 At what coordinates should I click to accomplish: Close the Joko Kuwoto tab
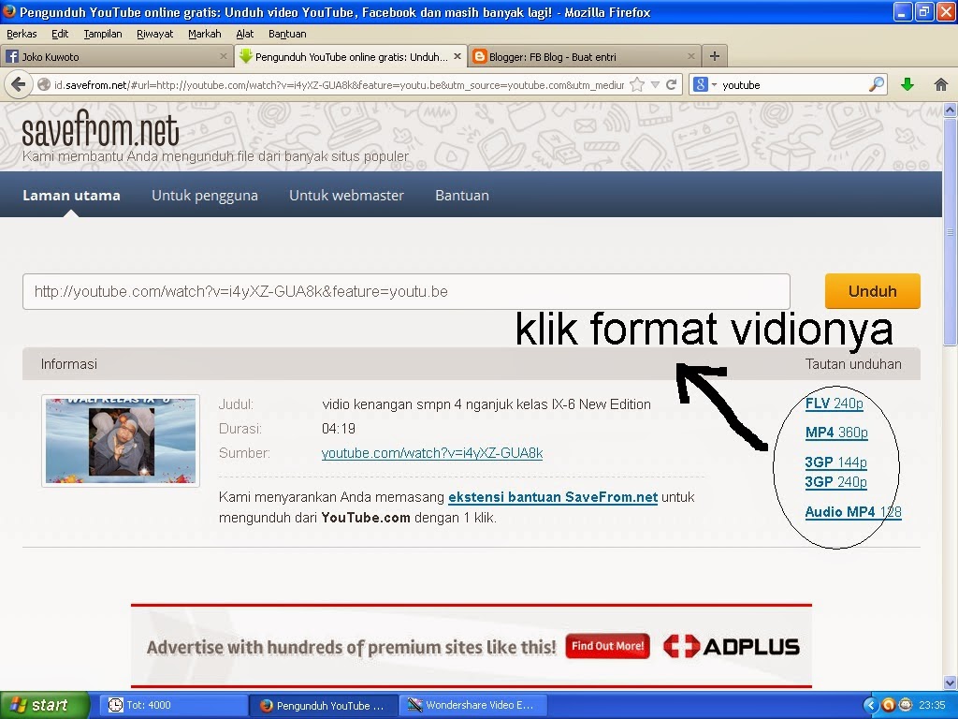click(223, 56)
